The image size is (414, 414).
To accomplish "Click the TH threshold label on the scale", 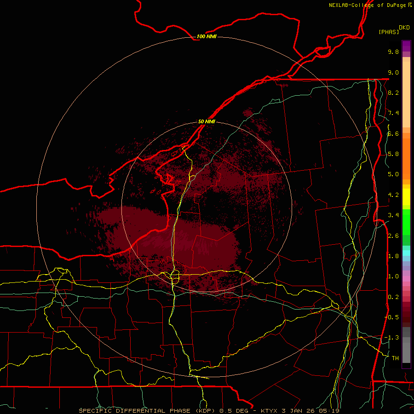I will point(395,358).
